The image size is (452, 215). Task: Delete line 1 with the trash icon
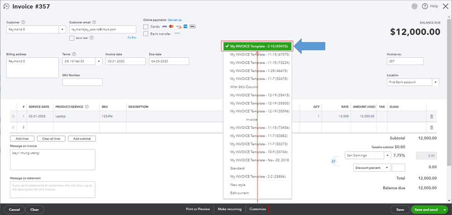432,117
